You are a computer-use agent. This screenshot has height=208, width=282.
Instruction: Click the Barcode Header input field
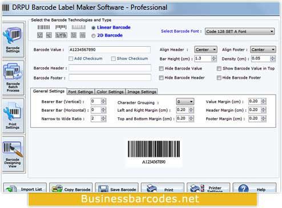click(x=110, y=68)
